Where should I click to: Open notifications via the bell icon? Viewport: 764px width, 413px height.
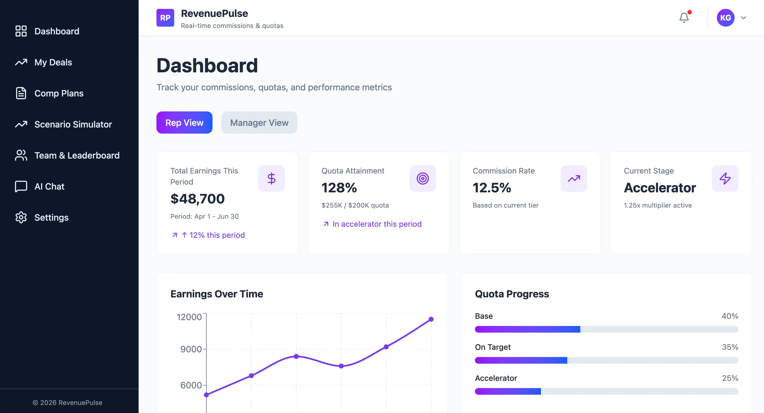click(x=684, y=18)
